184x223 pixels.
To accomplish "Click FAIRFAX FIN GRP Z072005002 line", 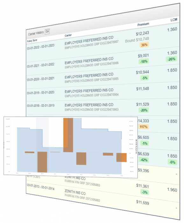I will [x=82, y=198].
